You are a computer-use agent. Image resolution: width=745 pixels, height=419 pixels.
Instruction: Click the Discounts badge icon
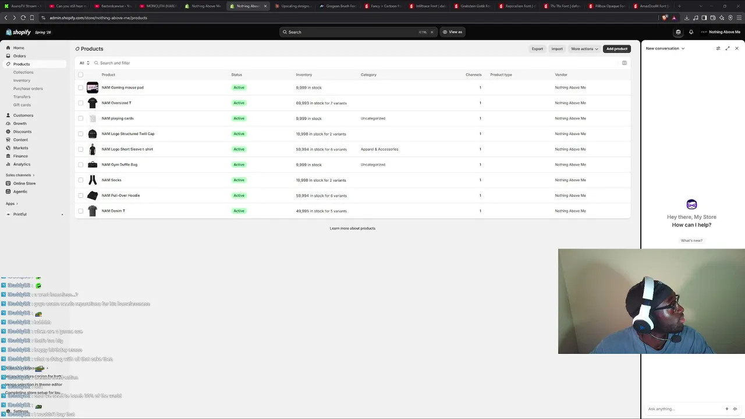click(x=8, y=132)
